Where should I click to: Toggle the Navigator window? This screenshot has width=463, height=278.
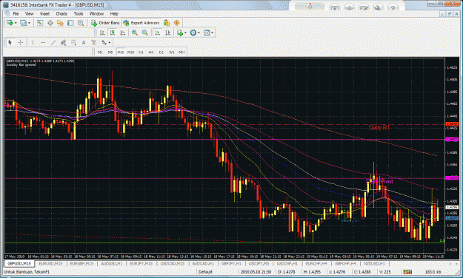click(60, 23)
